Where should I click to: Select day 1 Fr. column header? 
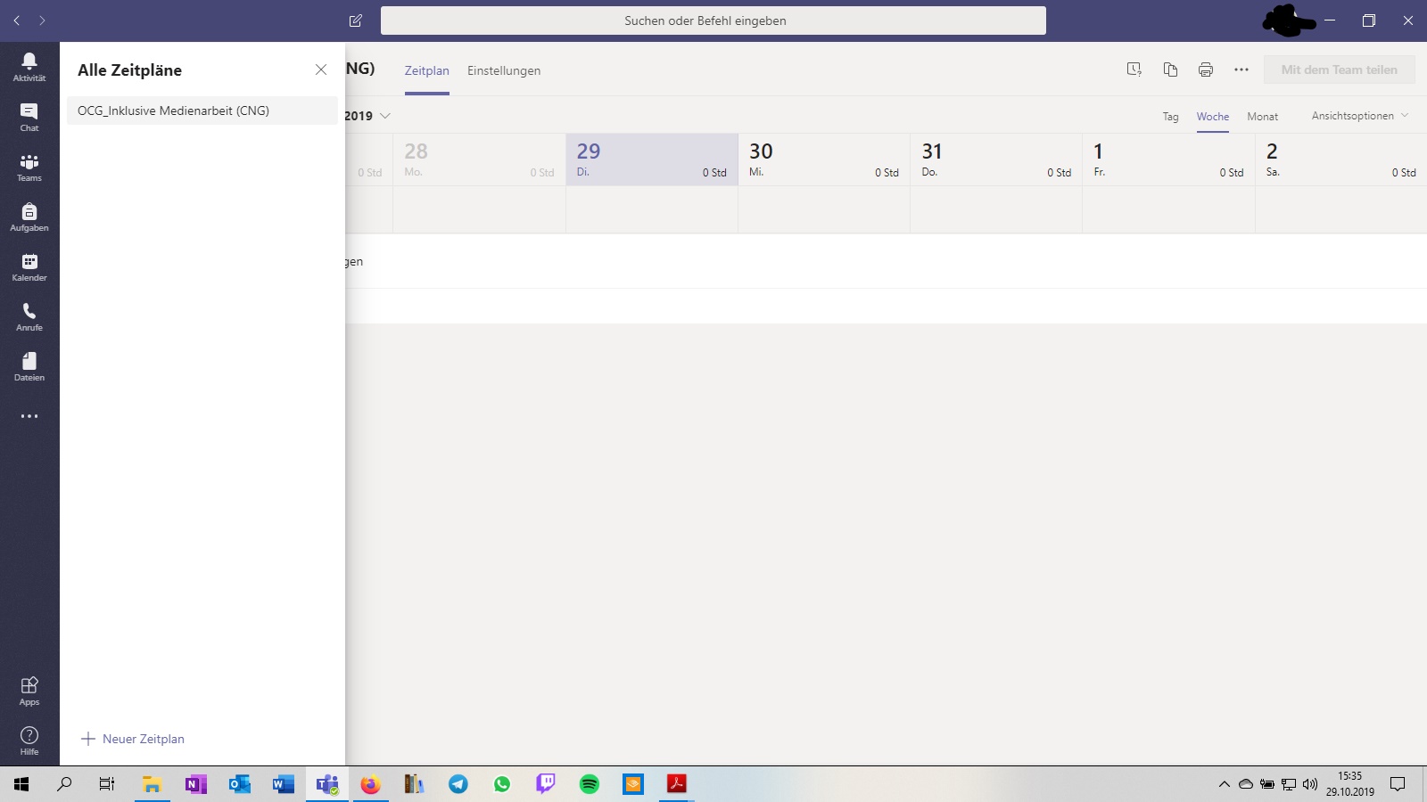coord(1168,160)
